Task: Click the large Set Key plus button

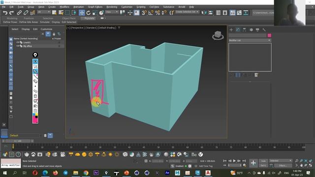Action: (x=253, y=163)
